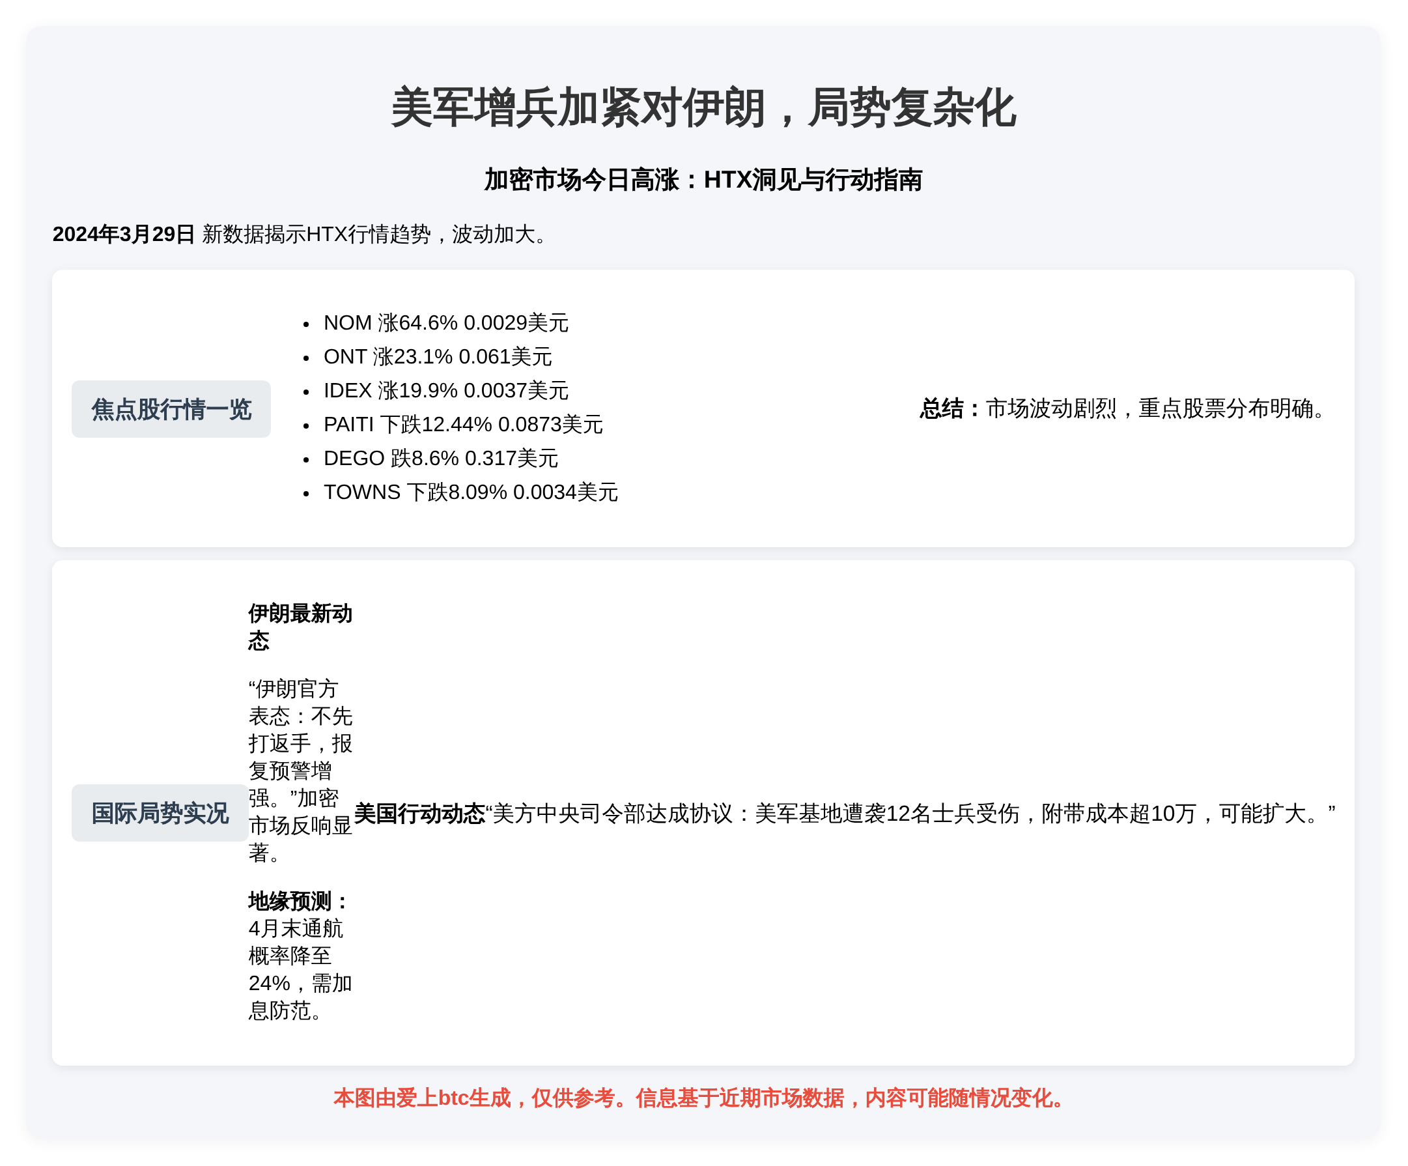Click the quote about 美方中央司令部达成协议
This screenshot has width=1408, height=1166.
click(910, 814)
